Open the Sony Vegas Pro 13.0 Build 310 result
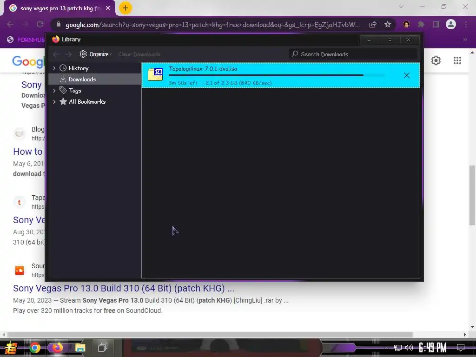This screenshot has width=476, height=357. [x=124, y=288]
